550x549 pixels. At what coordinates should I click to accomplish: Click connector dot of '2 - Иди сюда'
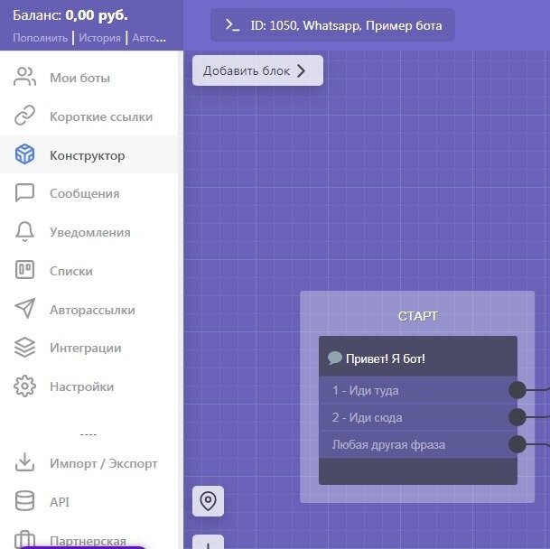point(517,417)
